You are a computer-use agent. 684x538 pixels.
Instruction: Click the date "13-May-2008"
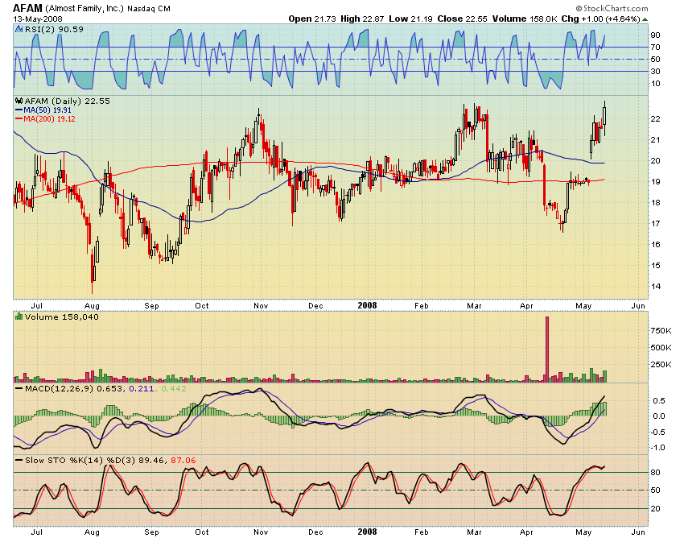(38, 19)
